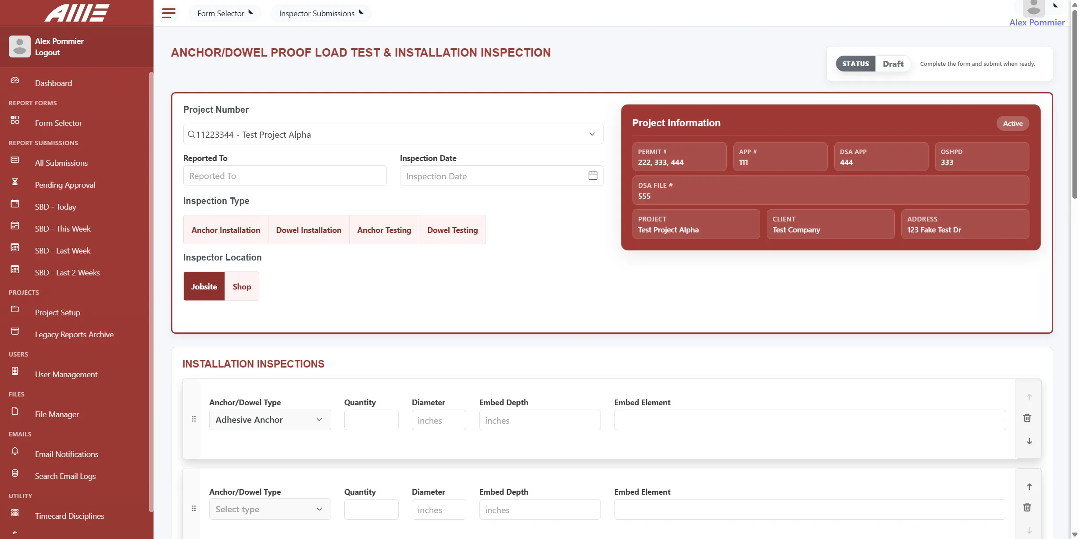This screenshot has width=1079, height=539.
Task: Open Dashboard in the sidebar
Action: pos(54,83)
